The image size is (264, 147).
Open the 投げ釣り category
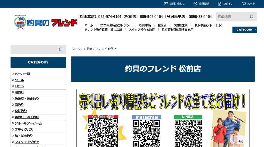click(21, 111)
